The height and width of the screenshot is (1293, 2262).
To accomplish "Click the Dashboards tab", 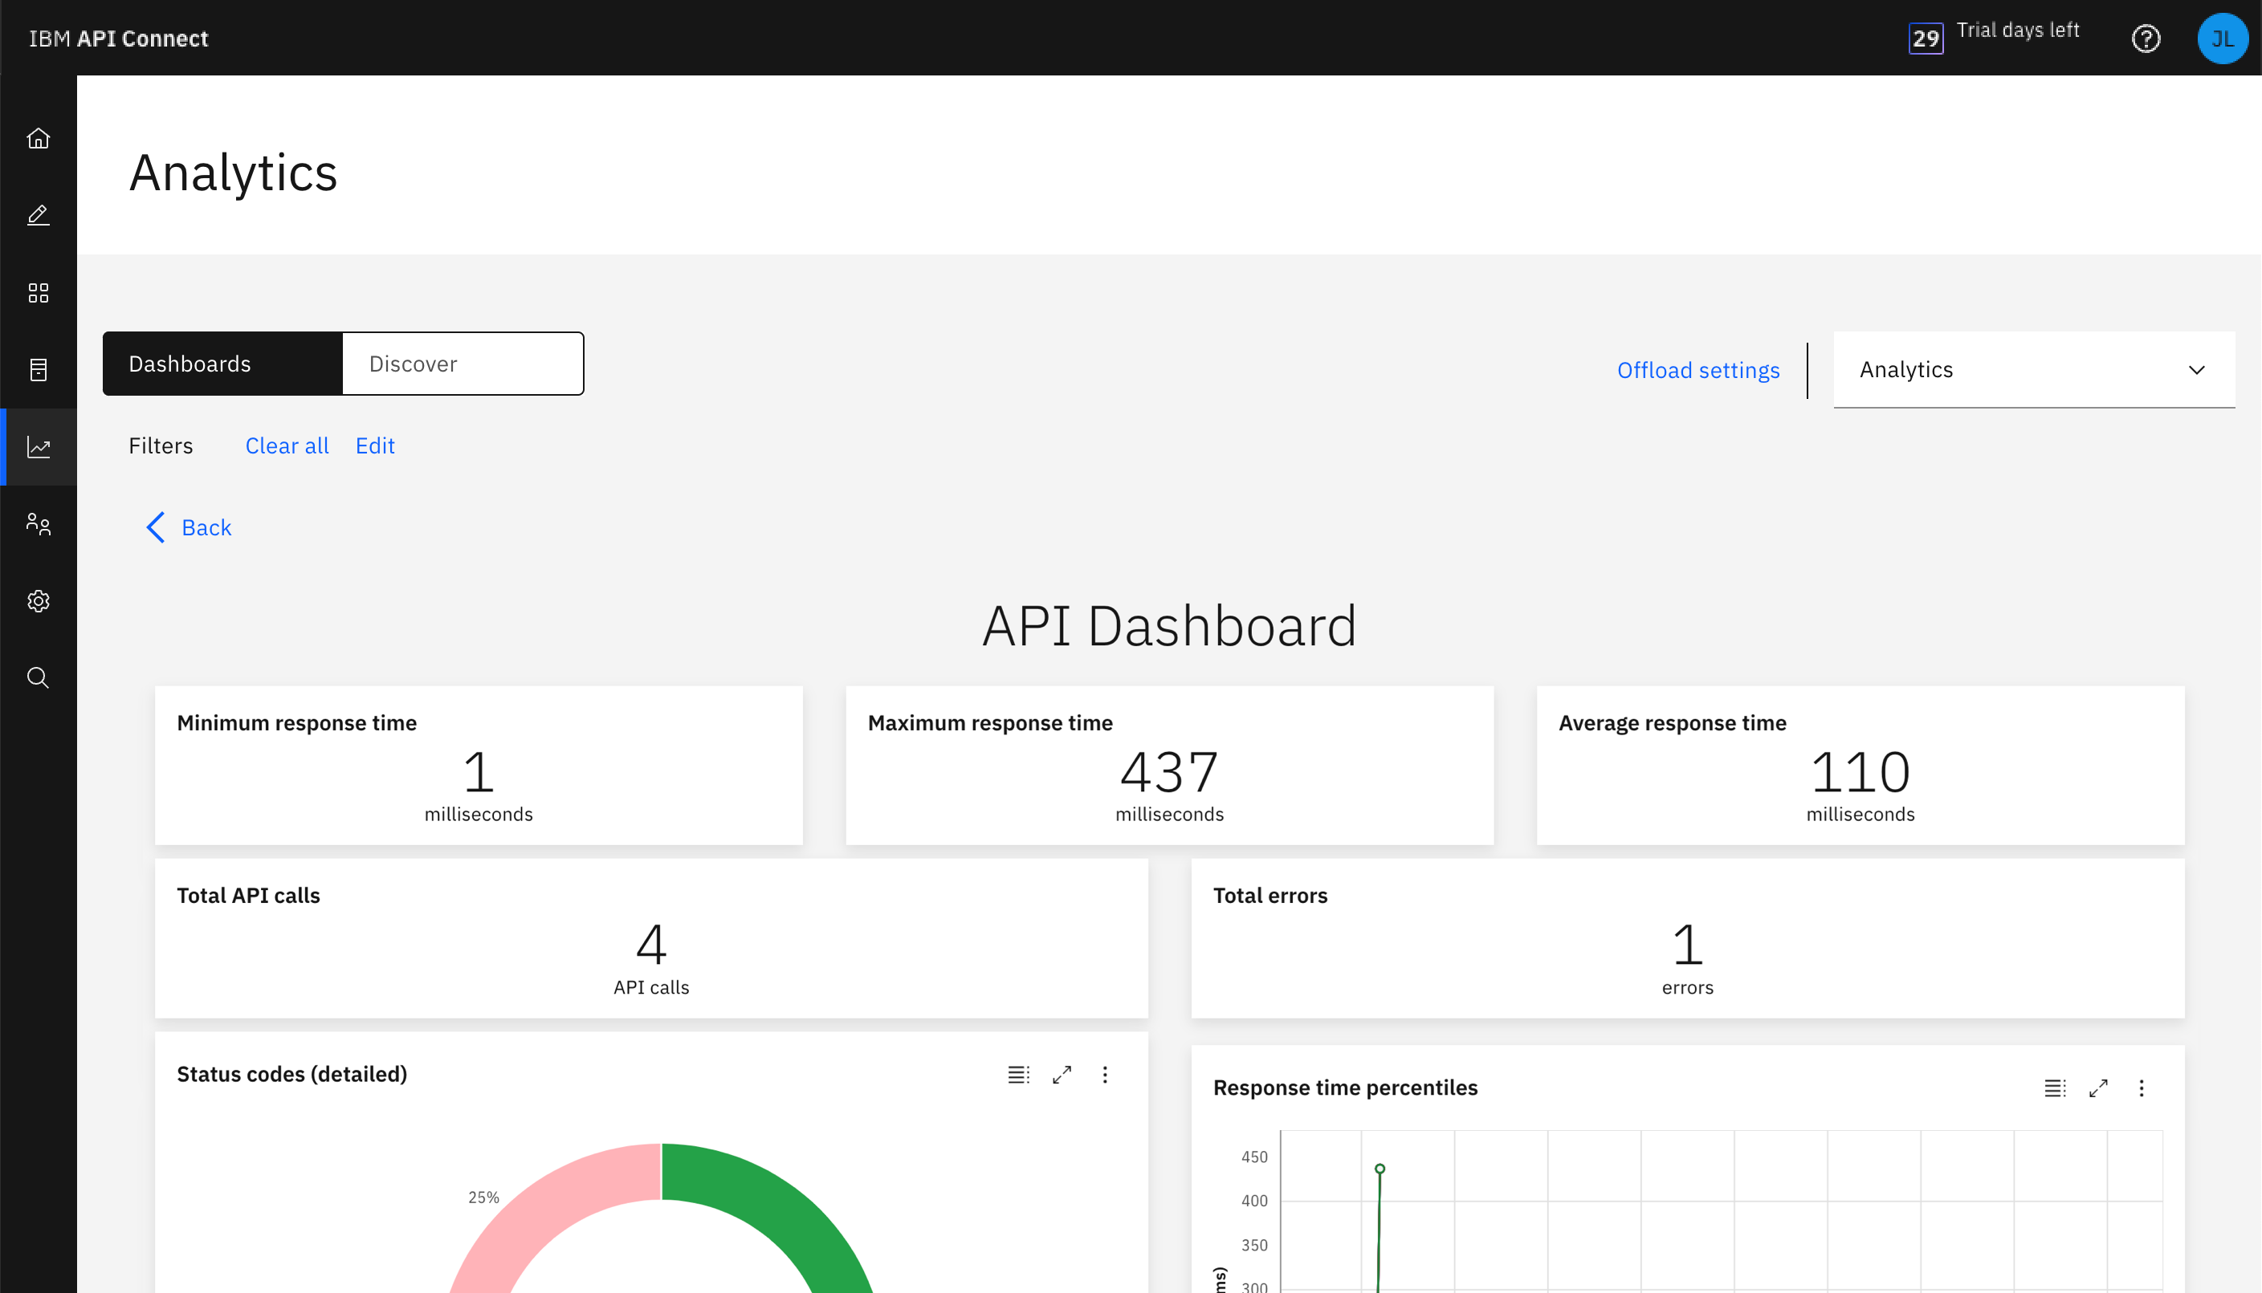I will [x=222, y=362].
